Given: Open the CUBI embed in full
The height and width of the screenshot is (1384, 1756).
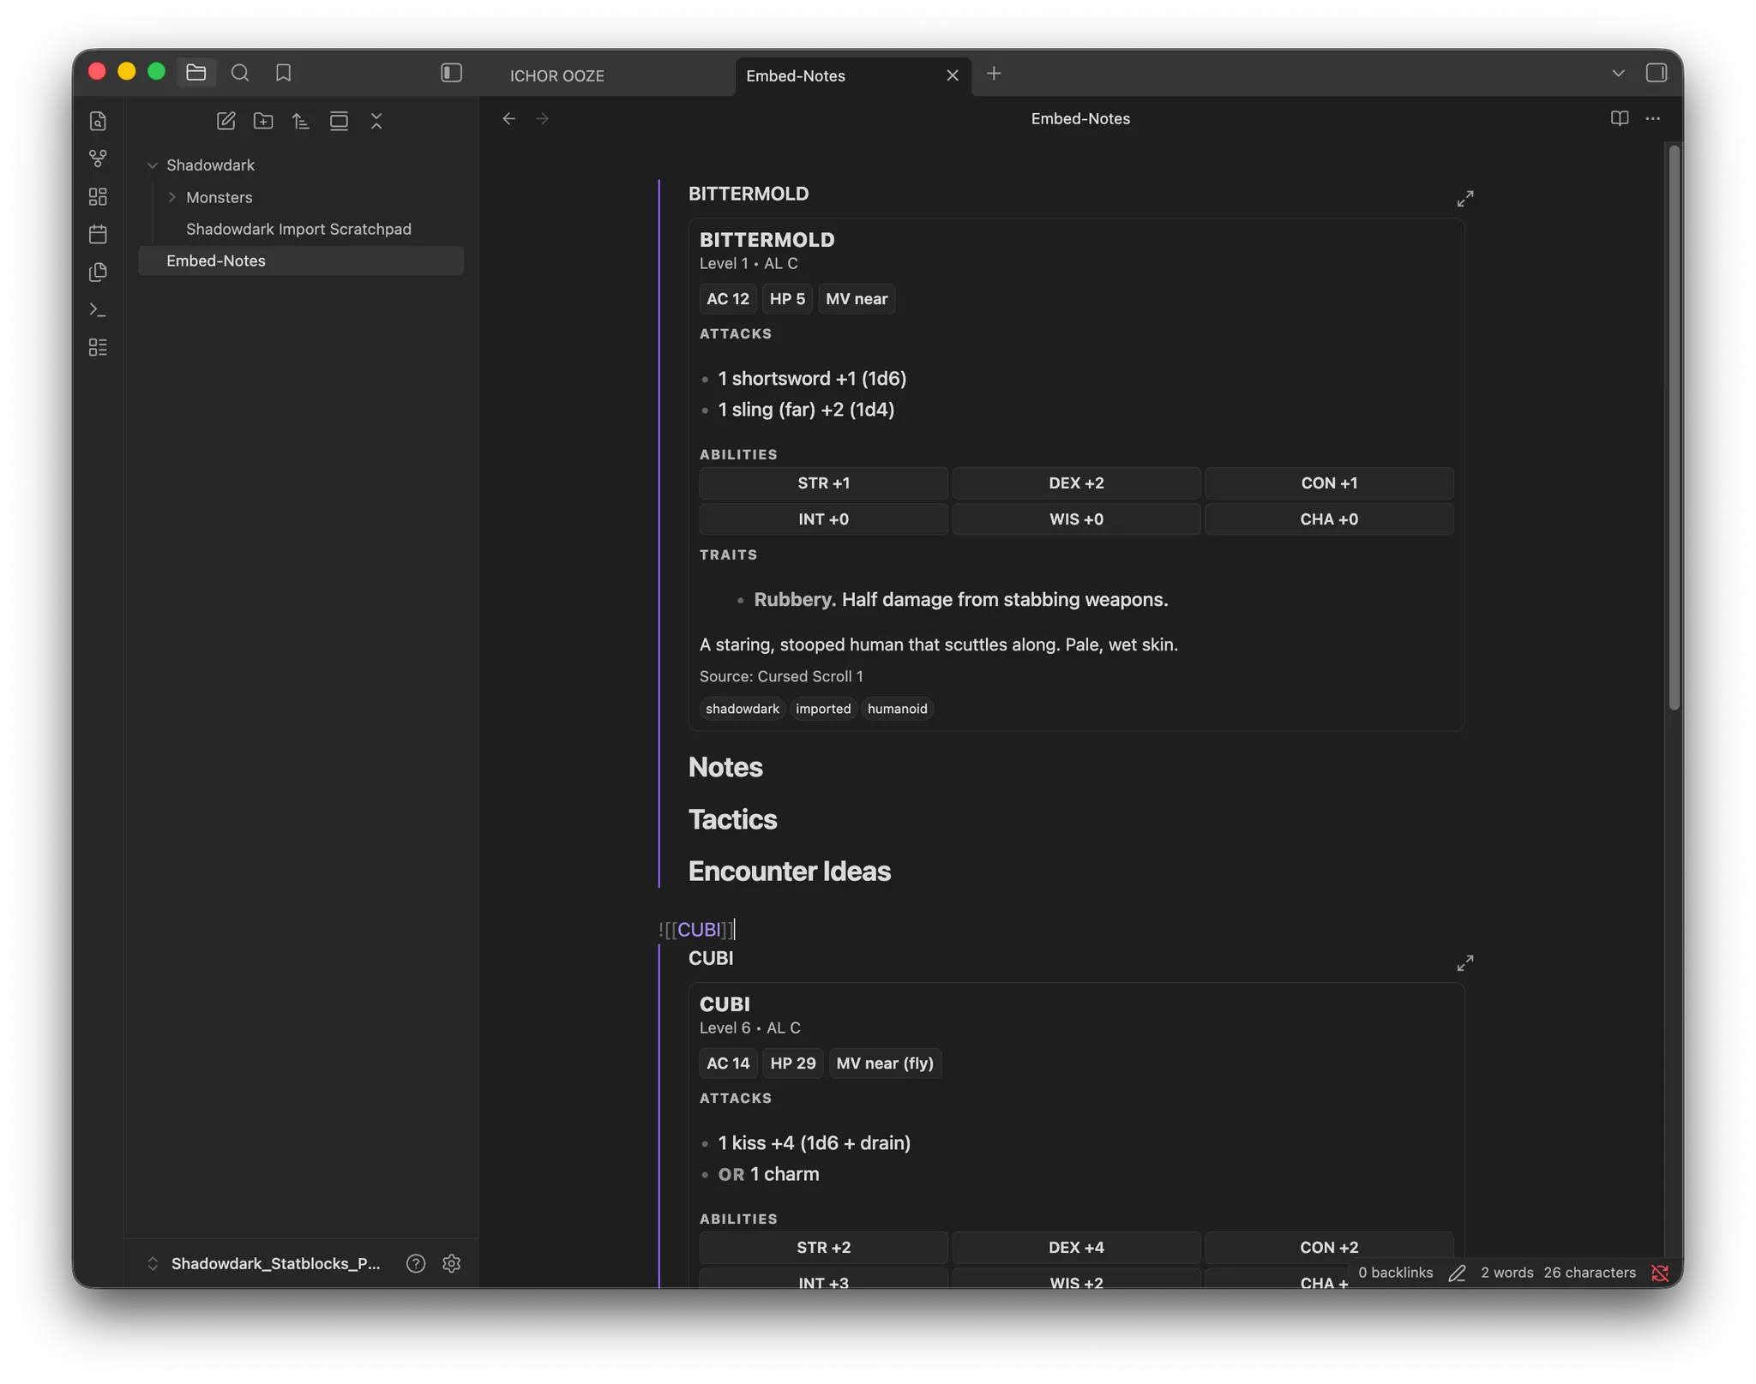Looking at the screenshot, I should click(x=1465, y=963).
